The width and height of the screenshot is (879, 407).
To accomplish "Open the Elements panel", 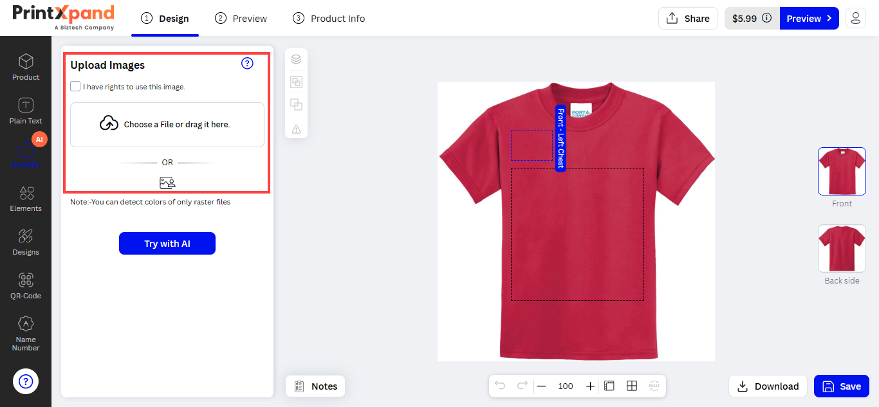I will click(26, 198).
